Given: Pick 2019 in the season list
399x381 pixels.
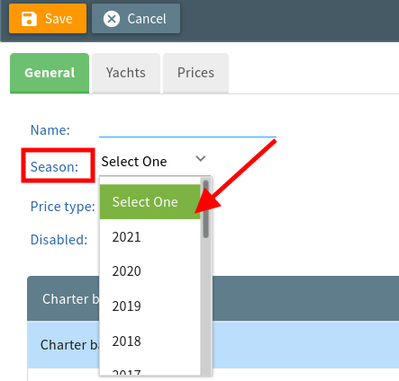Looking at the screenshot, I should tap(150, 306).
